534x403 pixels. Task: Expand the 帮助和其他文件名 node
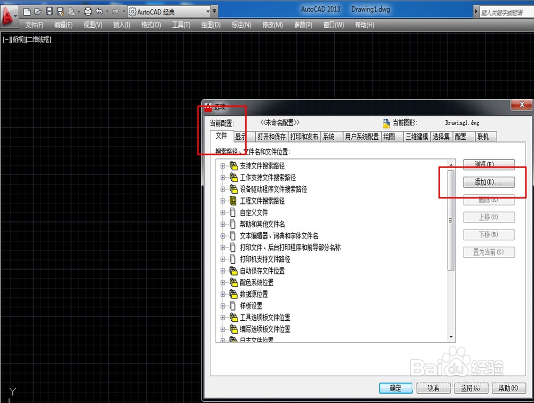click(223, 224)
